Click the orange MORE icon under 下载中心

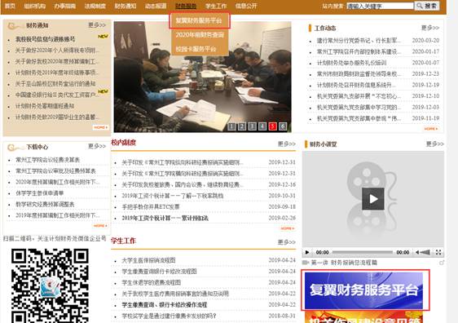(100, 226)
